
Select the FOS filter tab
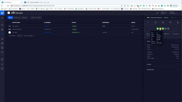39,18
